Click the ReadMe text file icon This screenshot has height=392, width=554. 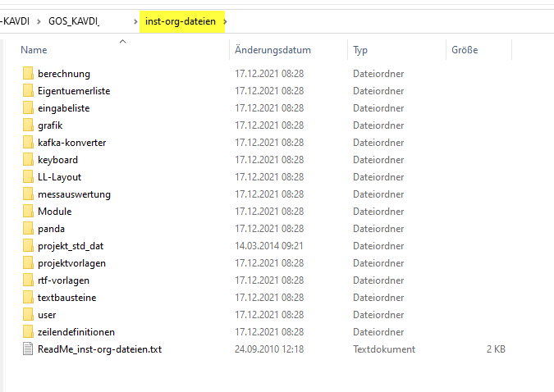click(28, 349)
